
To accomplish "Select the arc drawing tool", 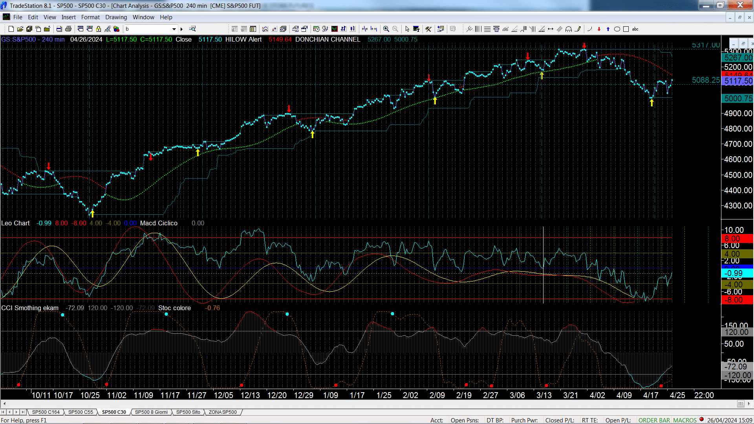I will [589, 29].
